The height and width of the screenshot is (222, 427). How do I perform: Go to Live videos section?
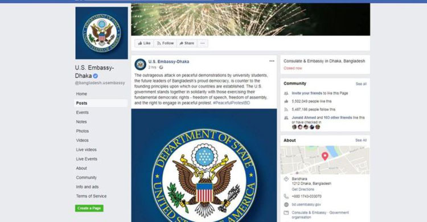[87, 150]
